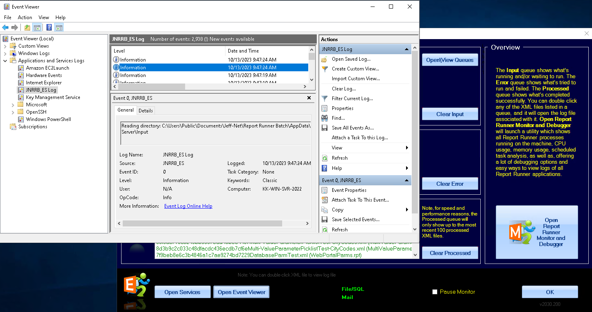The width and height of the screenshot is (592, 312).
Task: Click the Open Services button
Action: [x=182, y=292]
